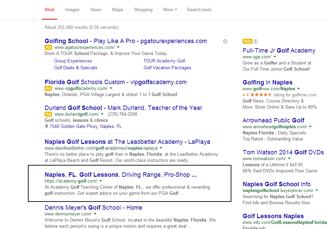Image resolution: width=327 pixels, height=229 pixels.
Task: Select the Web search tab
Action: click(49, 10)
